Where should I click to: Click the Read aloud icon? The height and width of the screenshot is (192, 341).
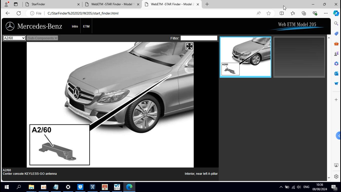tap(259, 13)
